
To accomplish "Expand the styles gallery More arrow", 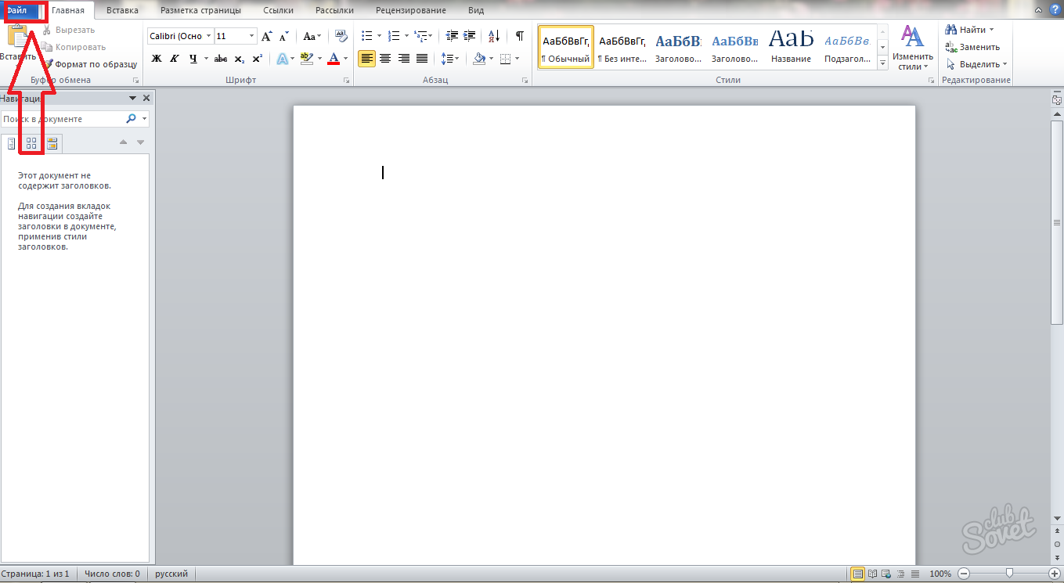I will [x=882, y=64].
